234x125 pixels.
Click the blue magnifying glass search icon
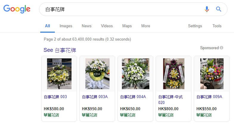[218, 9]
